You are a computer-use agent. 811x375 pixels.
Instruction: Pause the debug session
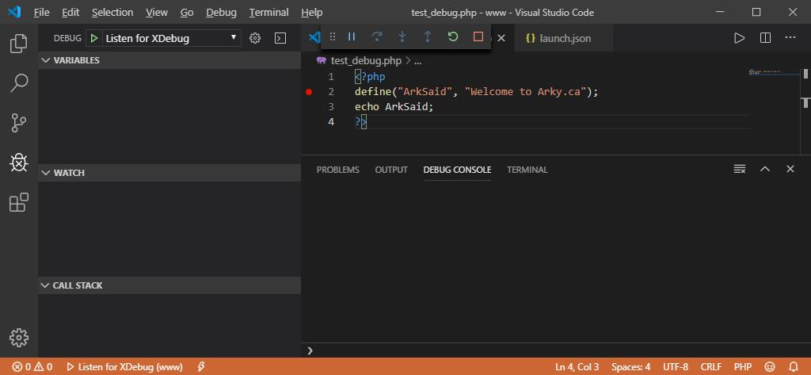(x=352, y=36)
